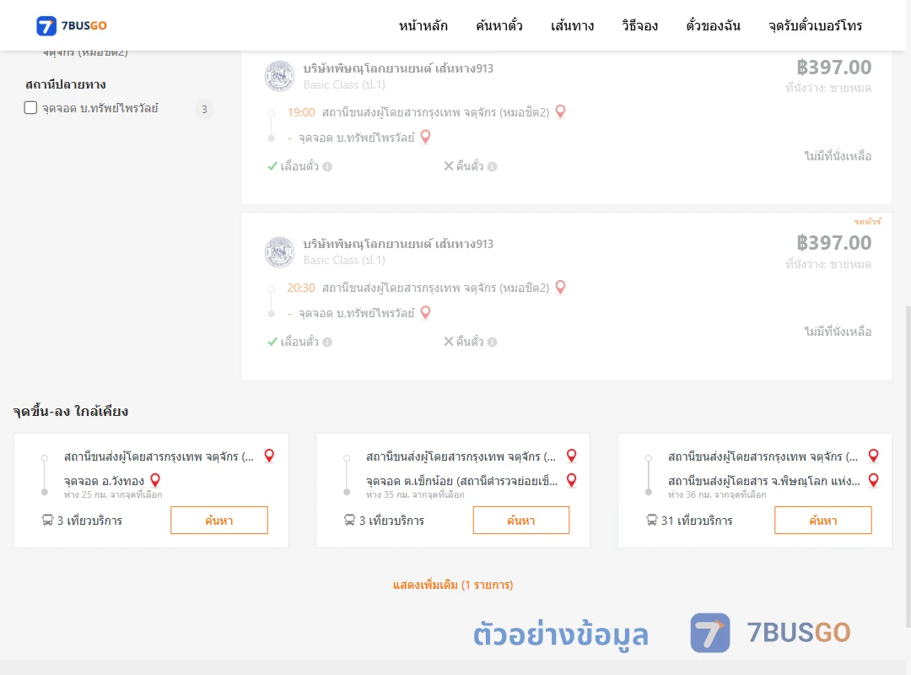Click ห่าง 25 กม. distance text
Image resolution: width=911 pixels, height=675 pixels.
point(113,494)
